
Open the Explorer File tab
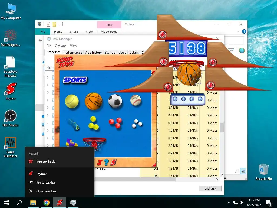click(x=43, y=32)
